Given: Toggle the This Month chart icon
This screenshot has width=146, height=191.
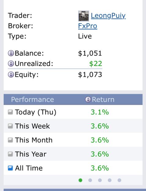Looking at the screenshot, I should (10, 140).
